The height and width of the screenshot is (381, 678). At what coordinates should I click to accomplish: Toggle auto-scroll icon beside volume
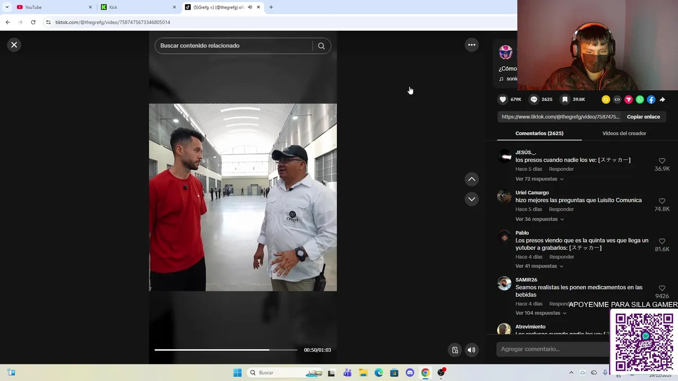[x=454, y=350]
